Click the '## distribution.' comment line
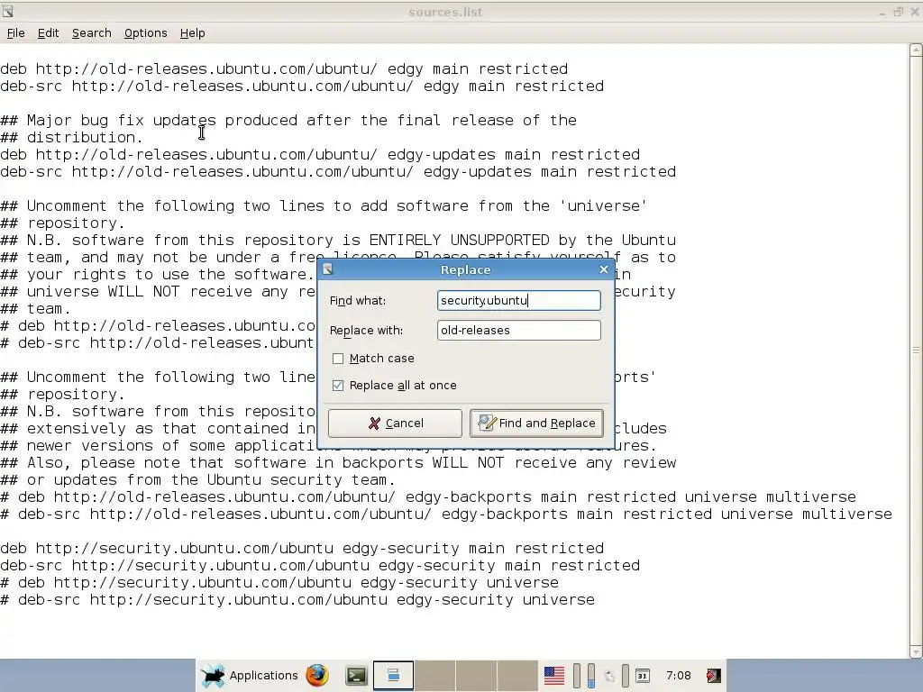Viewport: 923px width, 692px height. (72, 137)
